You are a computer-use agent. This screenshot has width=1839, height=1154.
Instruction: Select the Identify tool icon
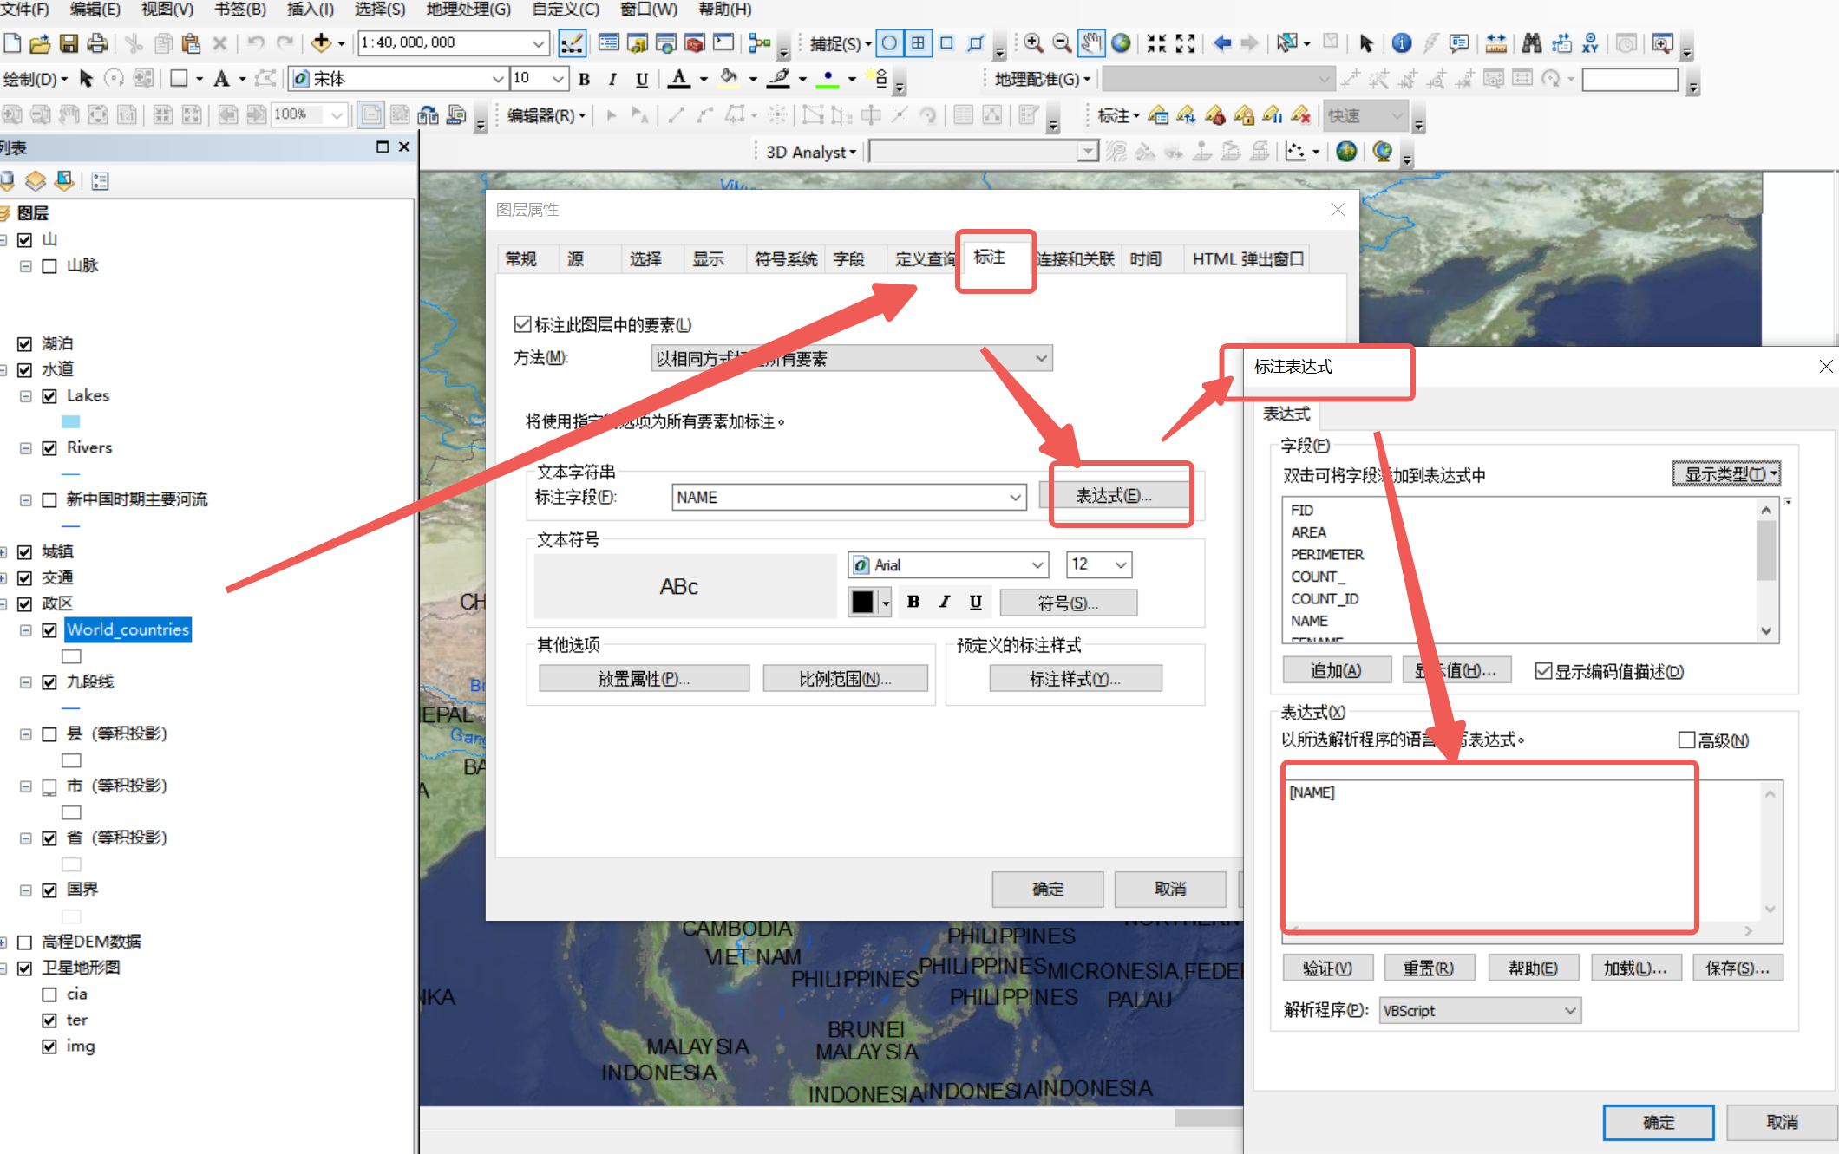[1402, 42]
